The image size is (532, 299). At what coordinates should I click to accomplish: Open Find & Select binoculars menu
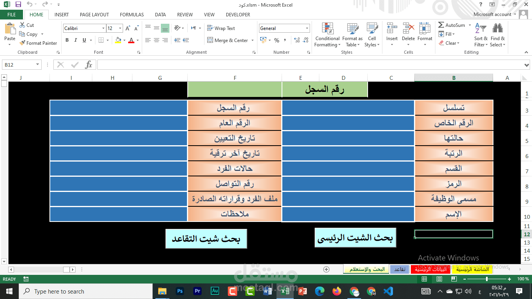click(498, 35)
